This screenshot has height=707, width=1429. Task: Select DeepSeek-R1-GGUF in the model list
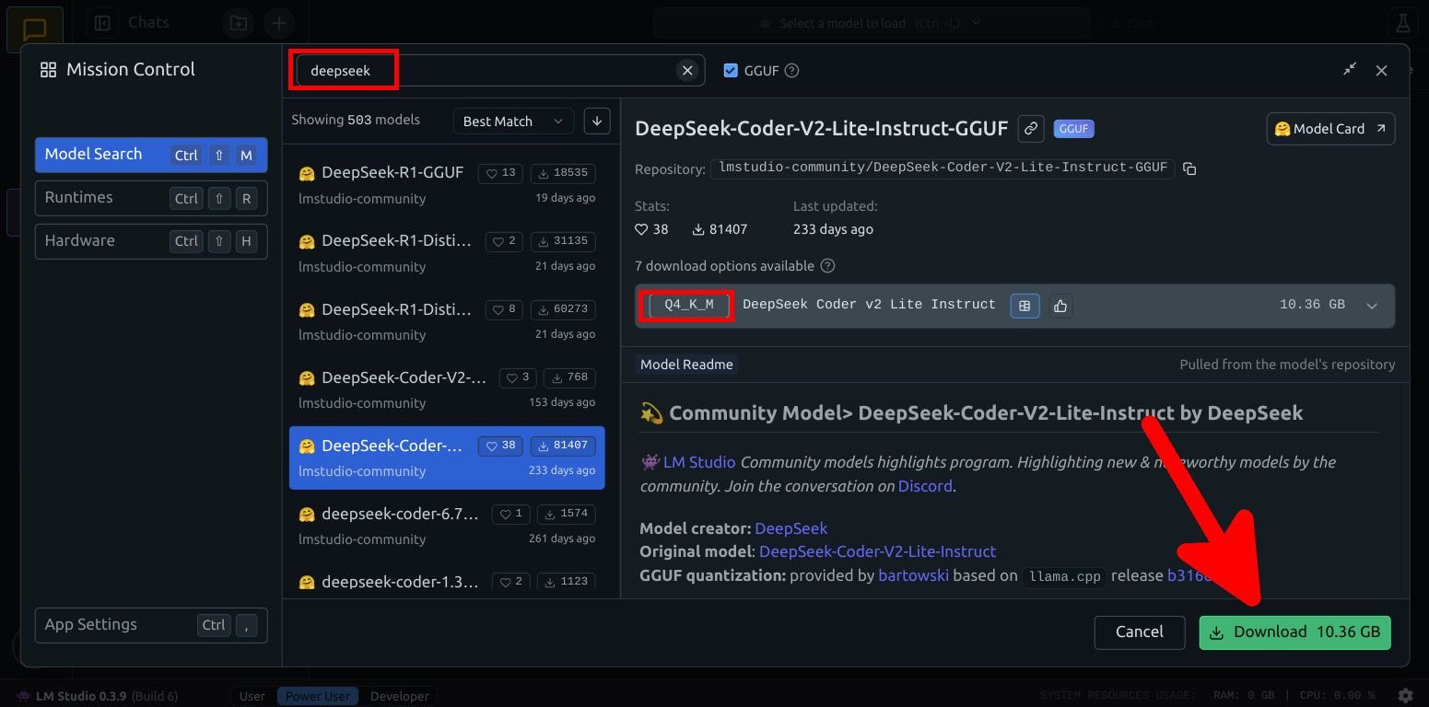(x=447, y=184)
